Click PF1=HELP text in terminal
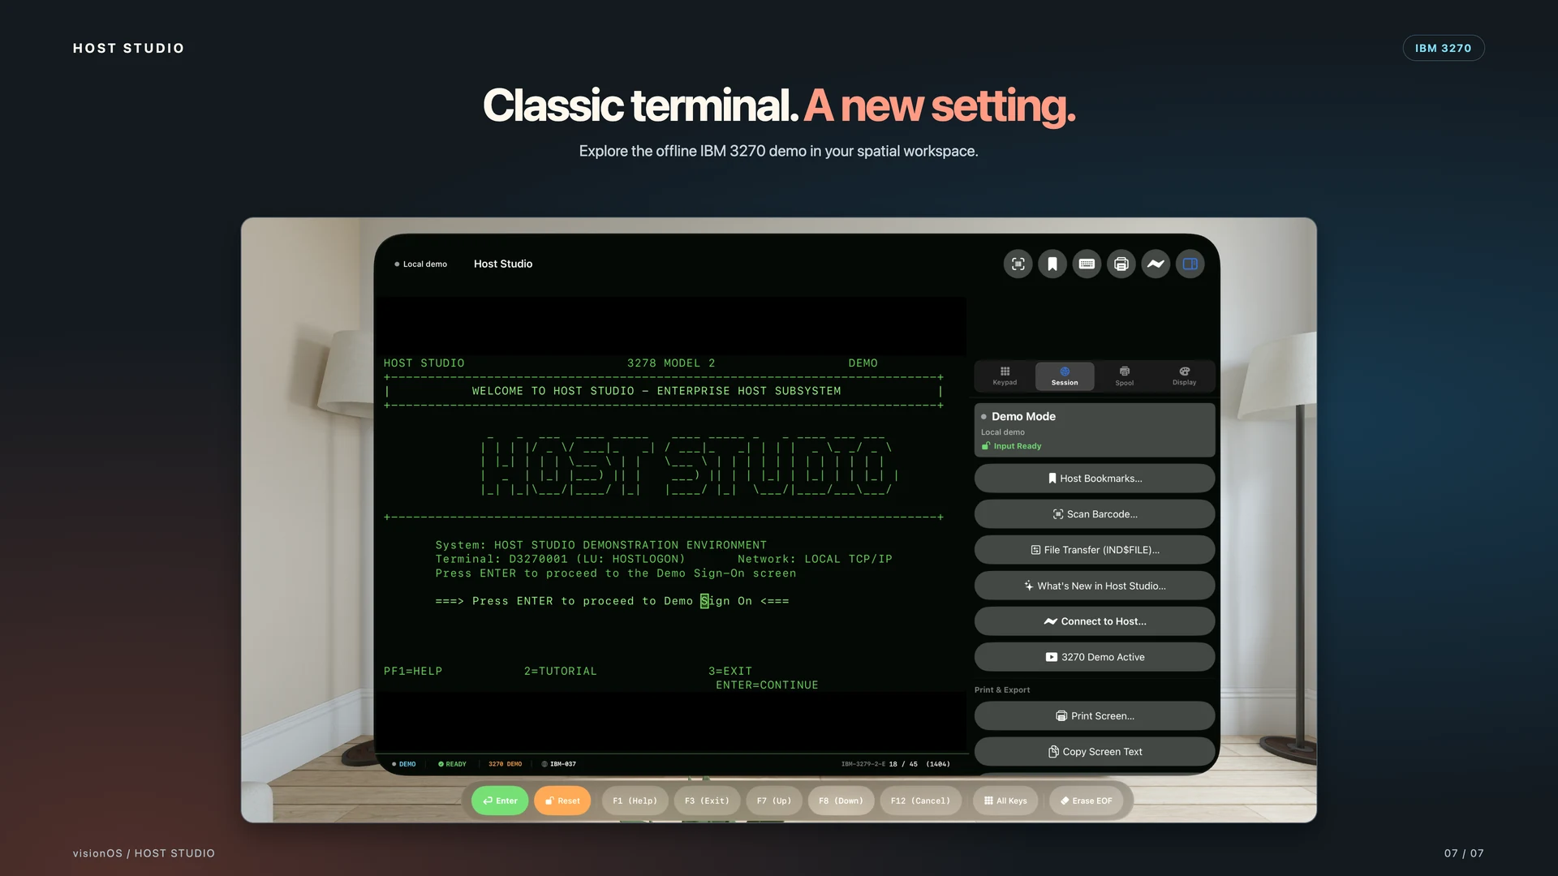The height and width of the screenshot is (876, 1558). click(x=413, y=672)
